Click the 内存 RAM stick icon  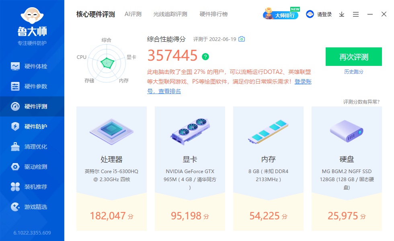pos(269,131)
